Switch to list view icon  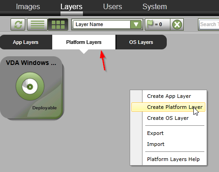[x=38, y=25]
